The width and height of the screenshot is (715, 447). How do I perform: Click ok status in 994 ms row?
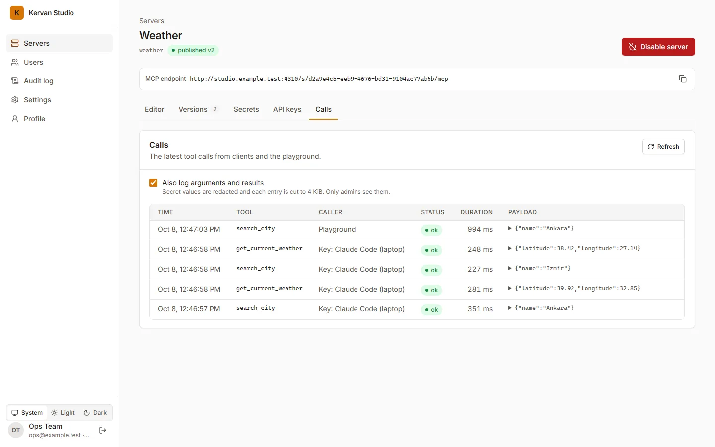431,230
